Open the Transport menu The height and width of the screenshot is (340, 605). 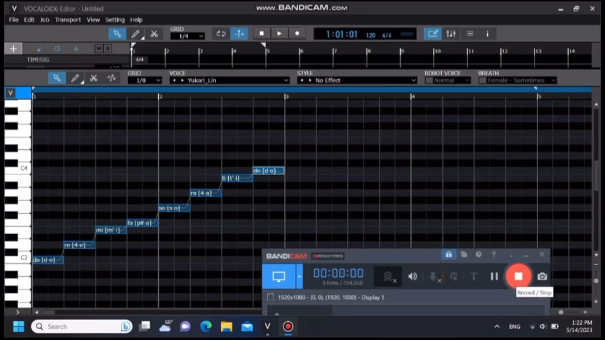point(68,20)
